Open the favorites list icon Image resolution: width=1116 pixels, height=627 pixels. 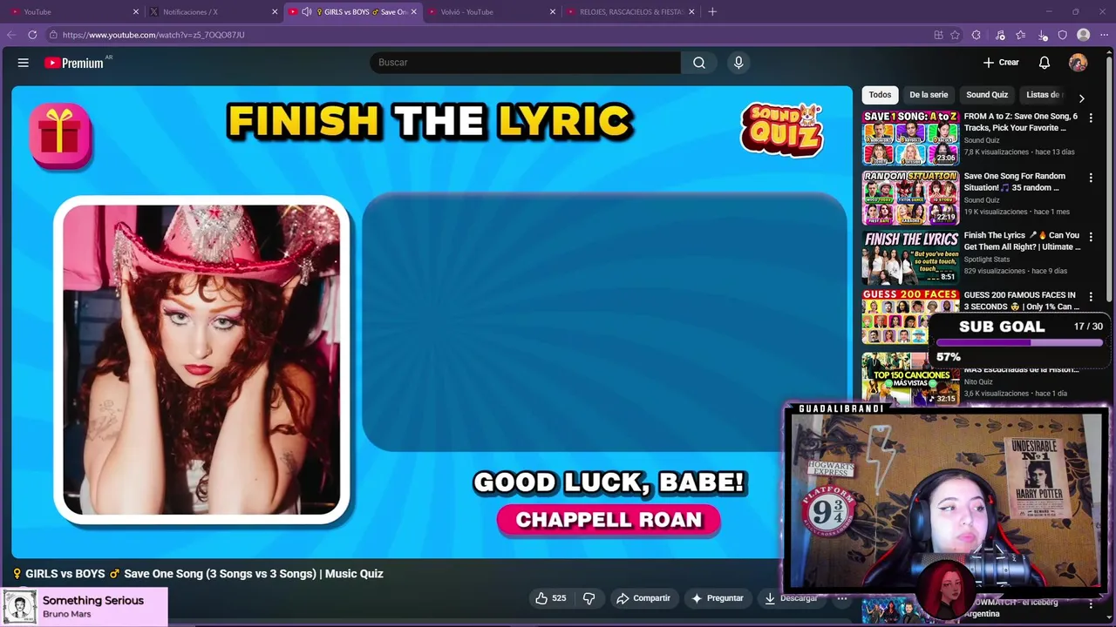tap(1021, 35)
